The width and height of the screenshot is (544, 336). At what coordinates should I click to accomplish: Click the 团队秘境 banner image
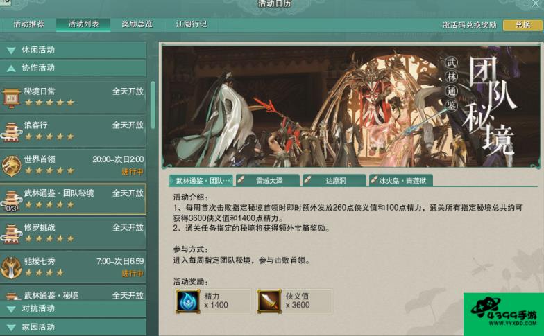(351, 107)
